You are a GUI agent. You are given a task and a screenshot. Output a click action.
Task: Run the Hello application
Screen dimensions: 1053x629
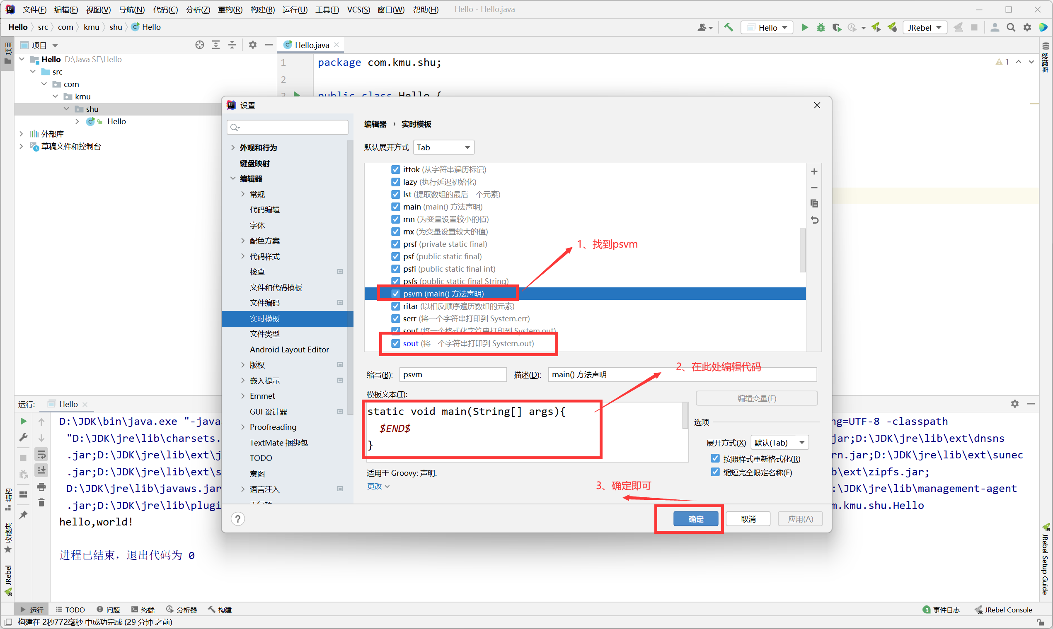pyautogui.click(x=804, y=27)
